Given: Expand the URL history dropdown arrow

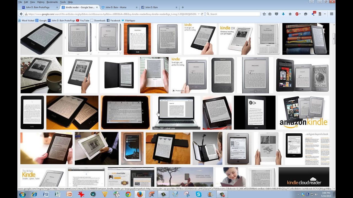Looking at the screenshot, I should coord(199,14).
